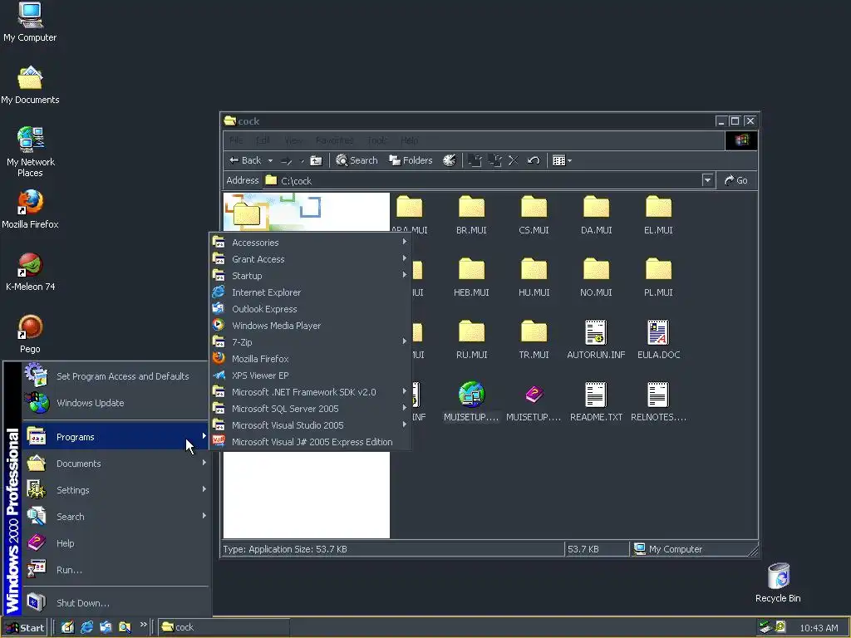Select the MUISETUP help file icon

point(534,401)
